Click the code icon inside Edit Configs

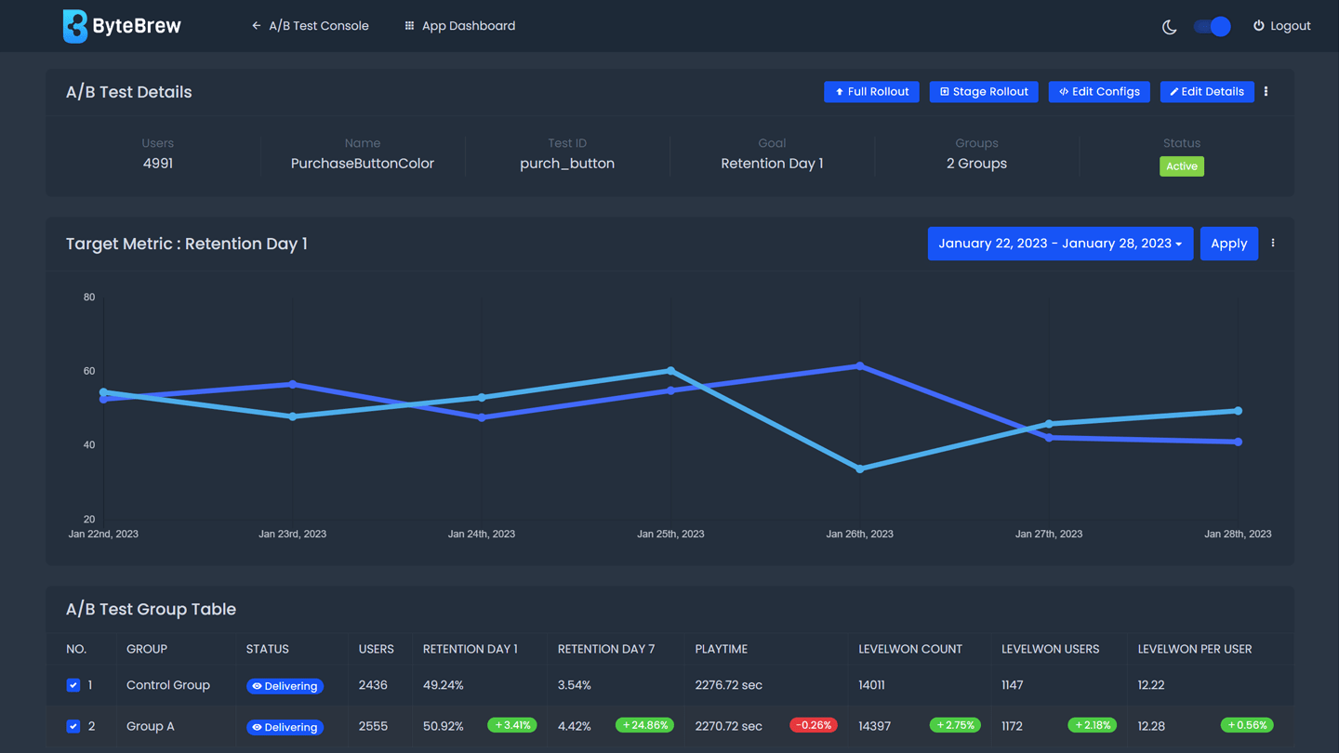(x=1063, y=91)
